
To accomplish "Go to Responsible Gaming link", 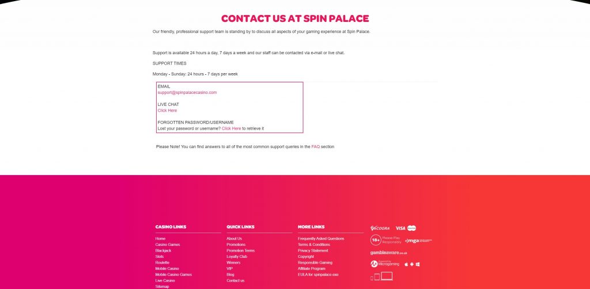I will (315, 263).
